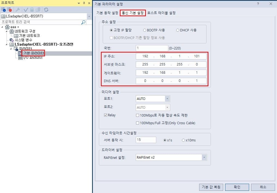This screenshot has height=193, width=277.
Task: Select I/O 파라미터 tree item
Action: point(33,58)
